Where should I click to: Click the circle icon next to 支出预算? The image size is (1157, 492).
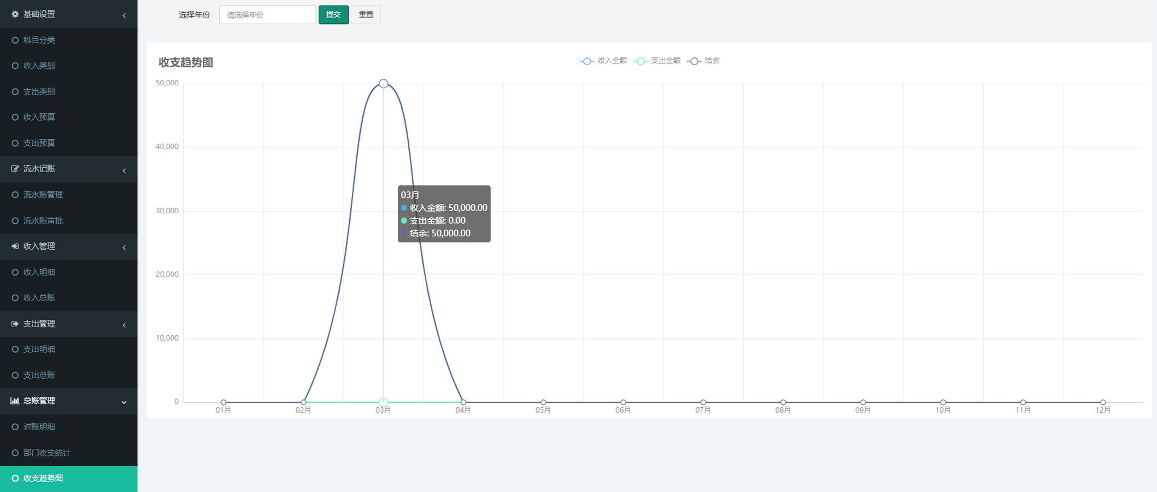[x=15, y=143]
